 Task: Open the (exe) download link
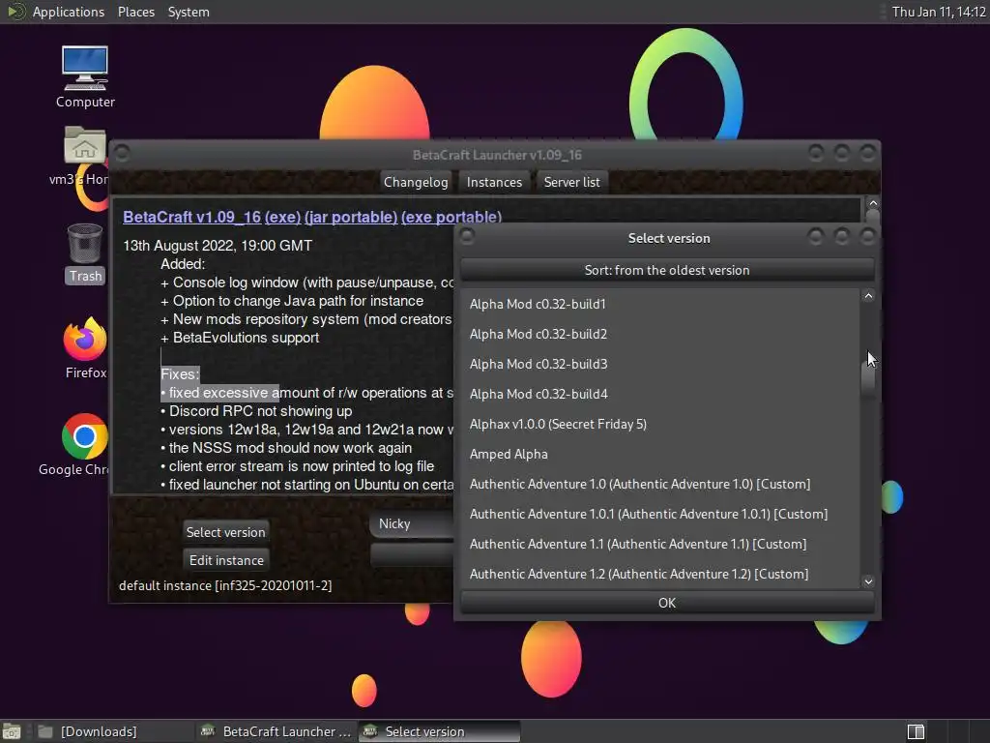282,217
